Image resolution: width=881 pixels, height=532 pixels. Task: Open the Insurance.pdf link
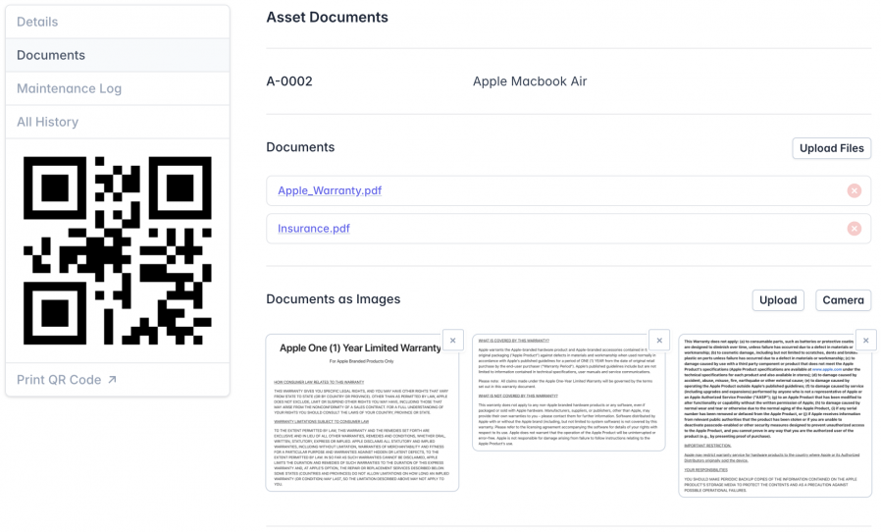pos(314,229)
